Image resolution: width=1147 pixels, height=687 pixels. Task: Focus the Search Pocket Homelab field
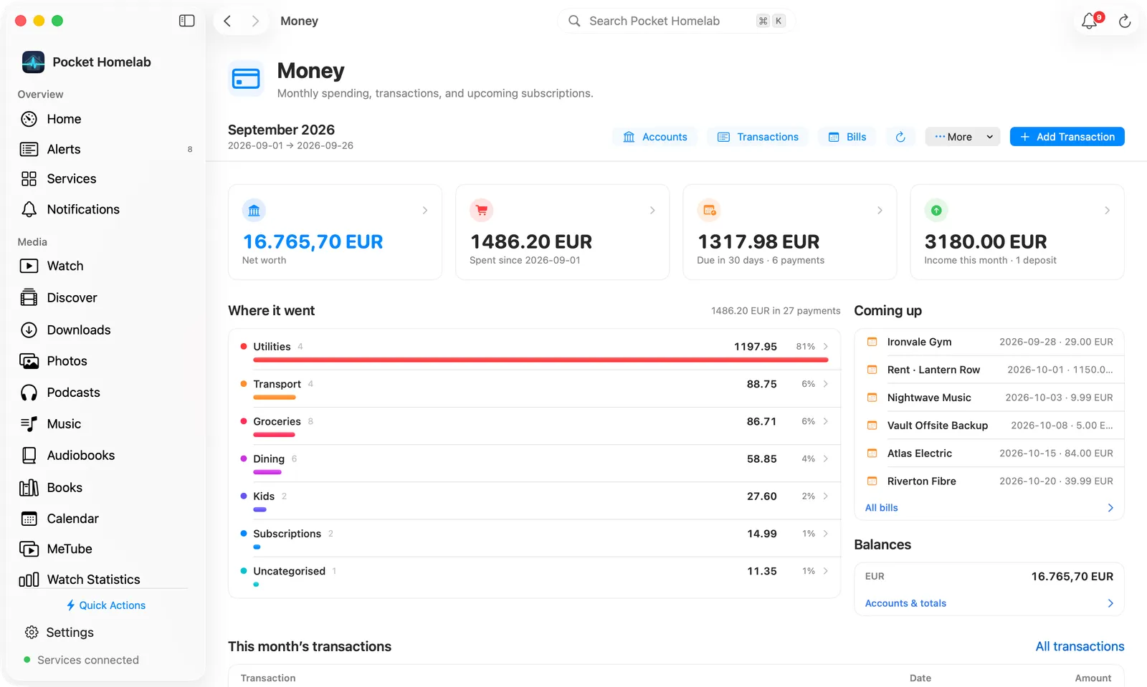676,21
